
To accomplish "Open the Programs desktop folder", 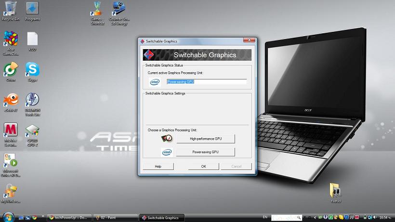I will coord(32,11).
